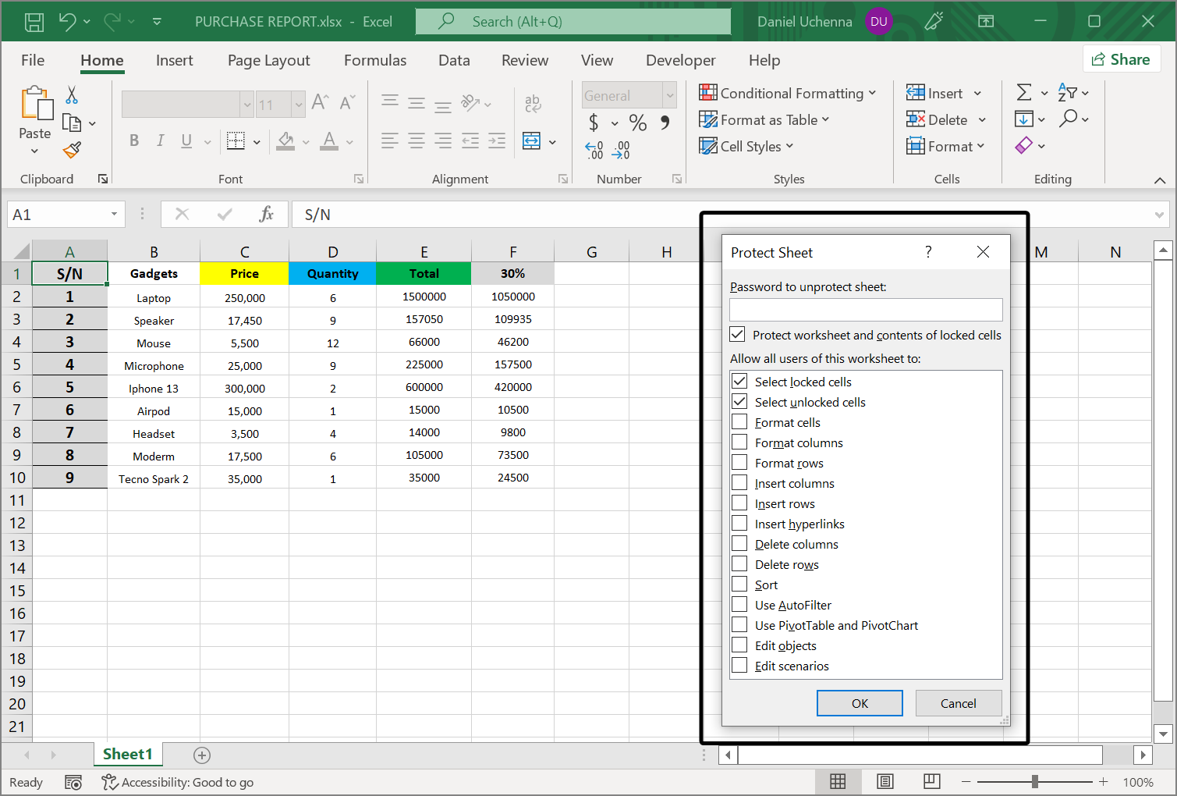This screenshot has height=796, width=1177.
Task: Open the Number Format combo box
Action: (629, 94)
